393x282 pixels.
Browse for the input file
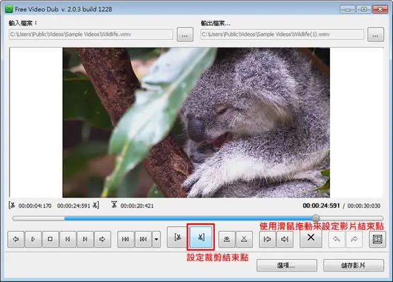[185, 35]
